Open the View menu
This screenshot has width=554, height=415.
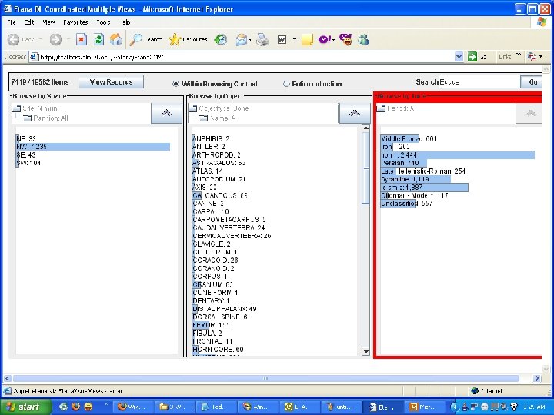[48, 22]
